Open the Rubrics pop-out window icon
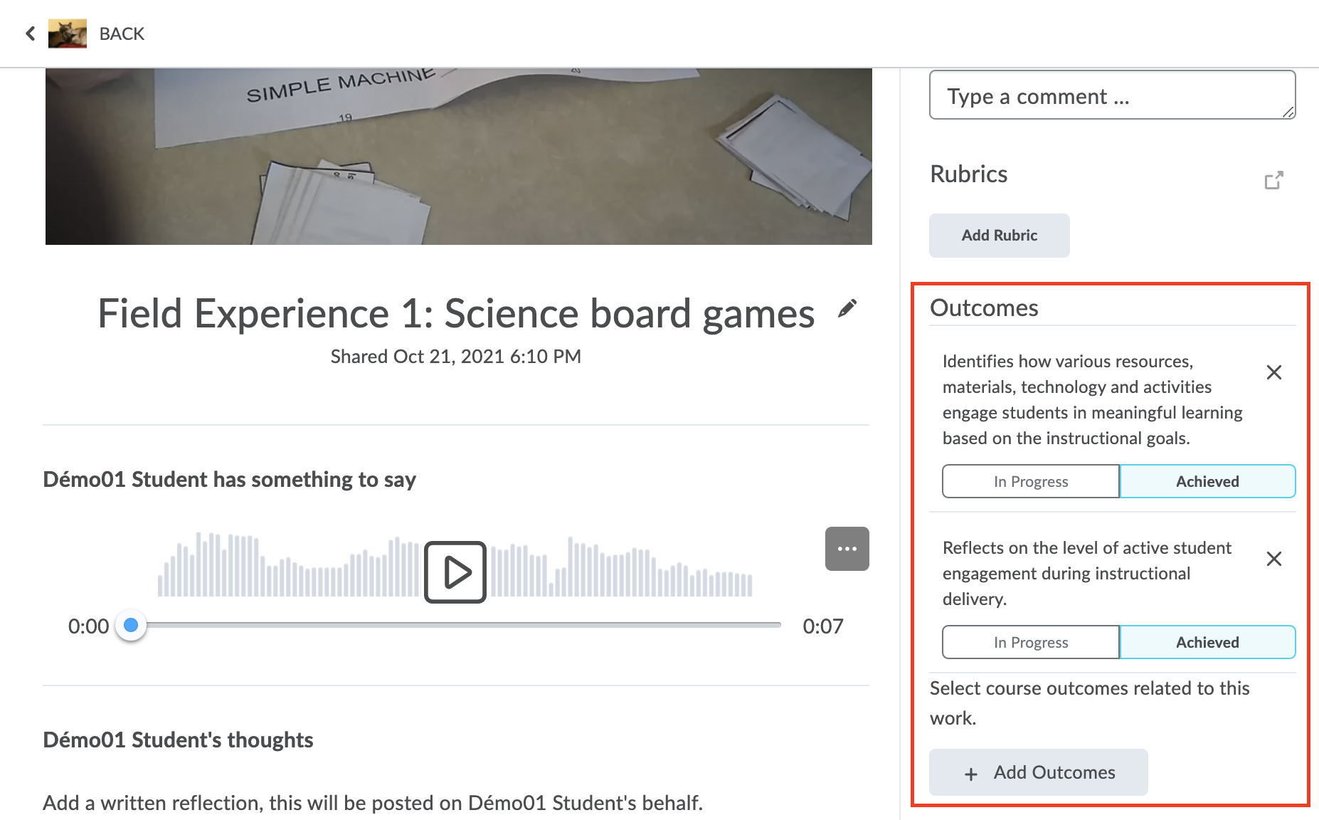Image resolution: width=1319 pixels, height=820 pixels. pos(1273,180)
